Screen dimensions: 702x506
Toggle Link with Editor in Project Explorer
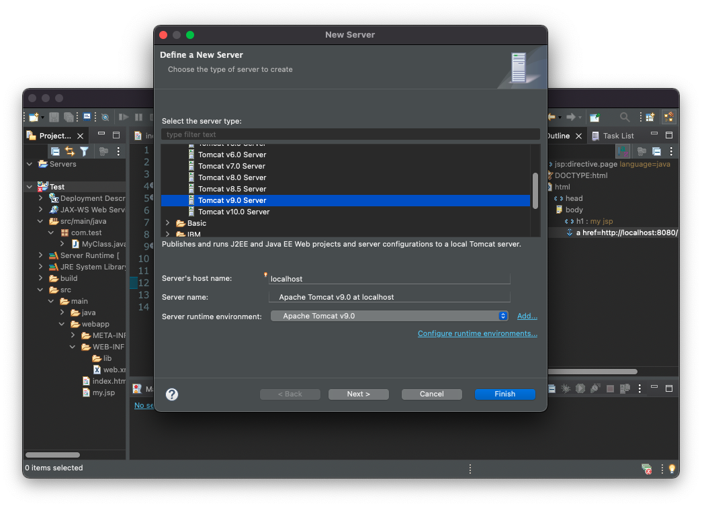tap(70, 151)
